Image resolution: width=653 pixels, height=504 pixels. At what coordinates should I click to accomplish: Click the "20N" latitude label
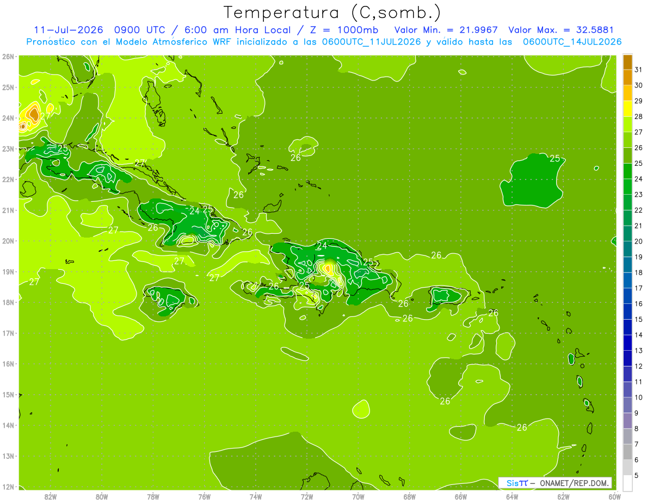(8, 241)
